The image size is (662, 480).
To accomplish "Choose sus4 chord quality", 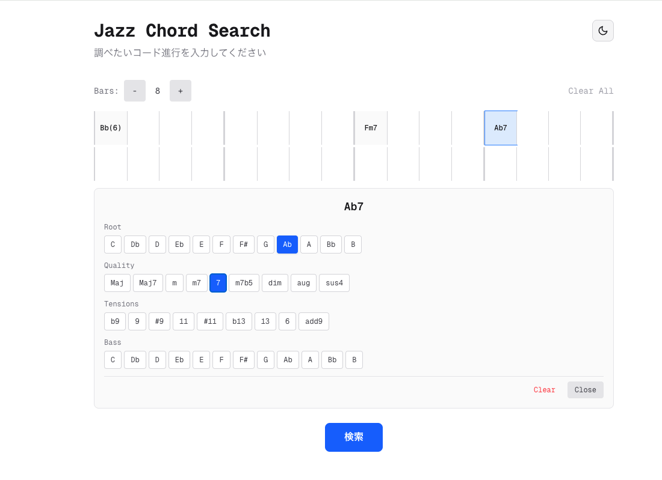I will 334,283.
